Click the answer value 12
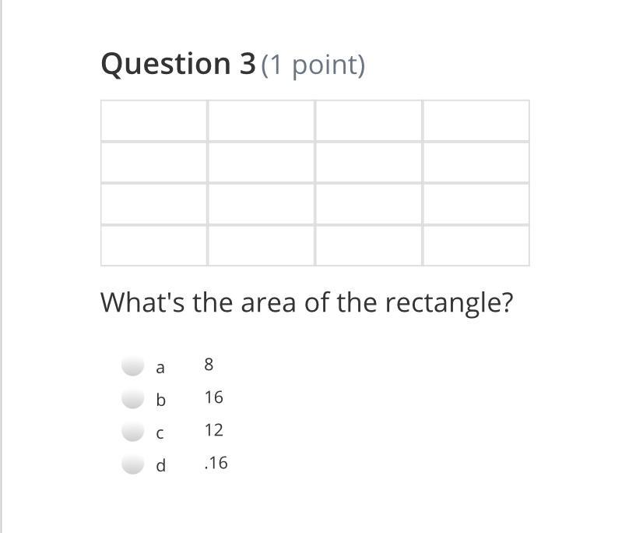 (214, 430)
